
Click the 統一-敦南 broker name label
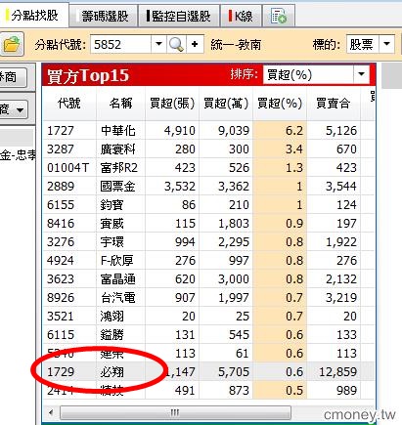236,44
